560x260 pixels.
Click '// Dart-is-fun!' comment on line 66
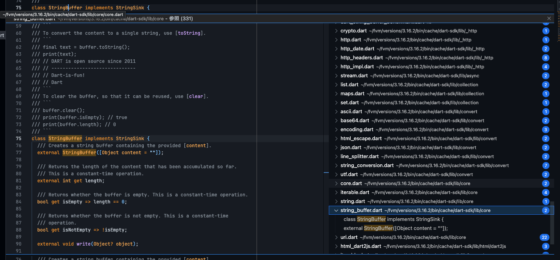[x=64, y=75]
